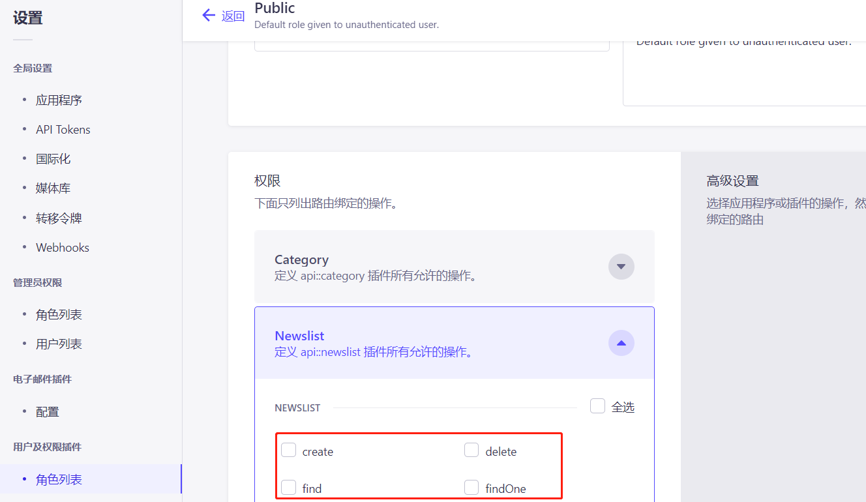Open 转移令牌 settings page
The height and width of the screenshot is (502, 866).
(59, 218)
